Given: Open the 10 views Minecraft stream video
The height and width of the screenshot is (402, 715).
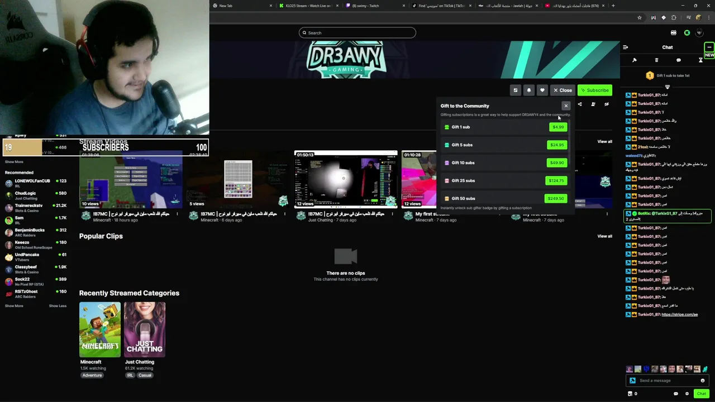Looking at the screenshot, I should click(x=131, y=179).
